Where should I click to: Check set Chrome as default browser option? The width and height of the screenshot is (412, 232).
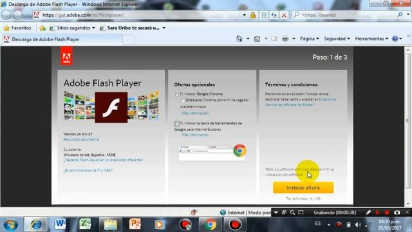pos(183,101)
